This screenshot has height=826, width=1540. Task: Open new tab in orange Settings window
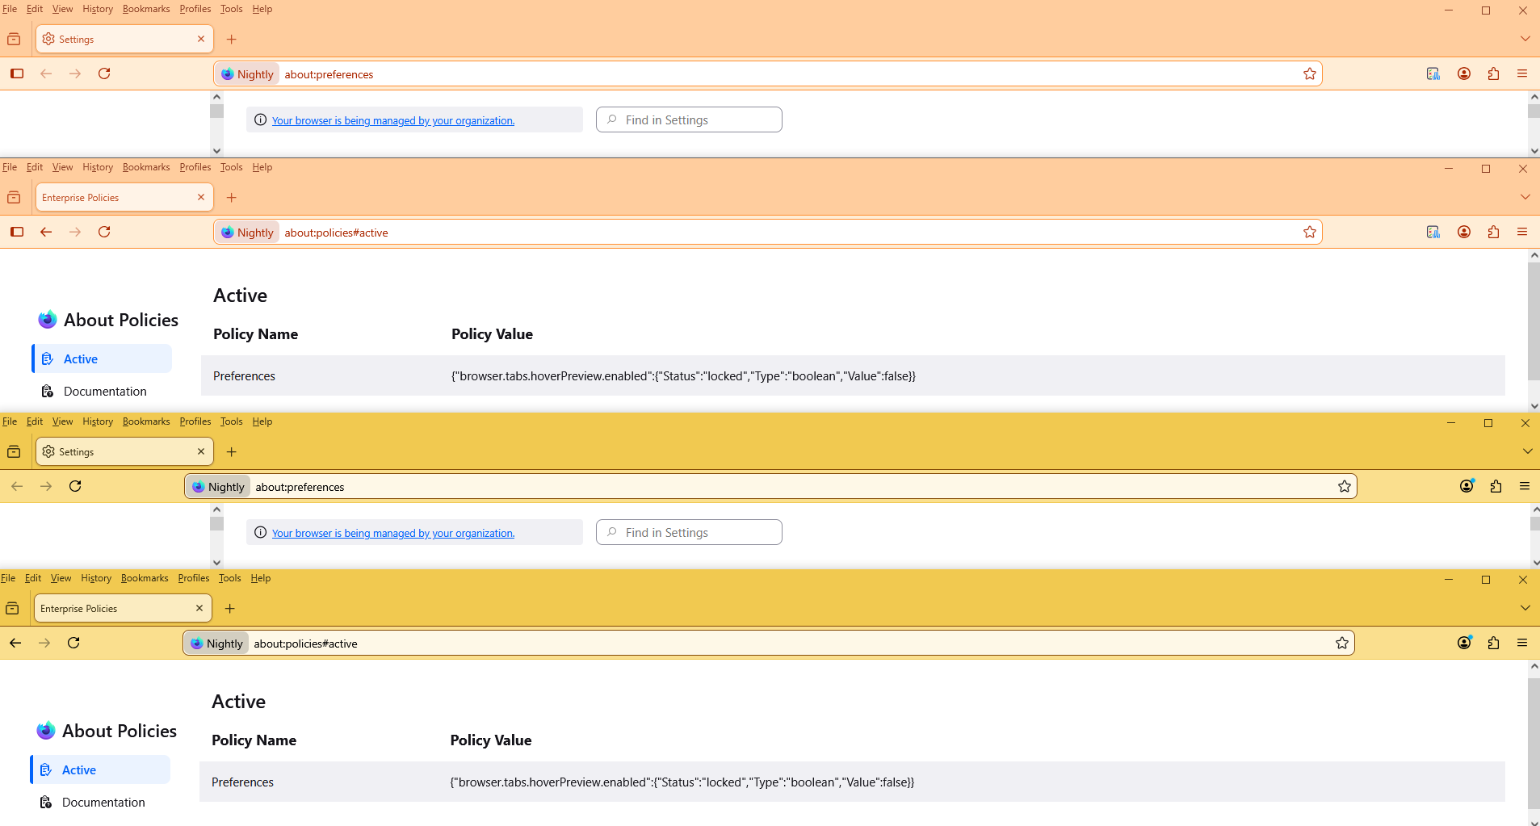[232, 39]
